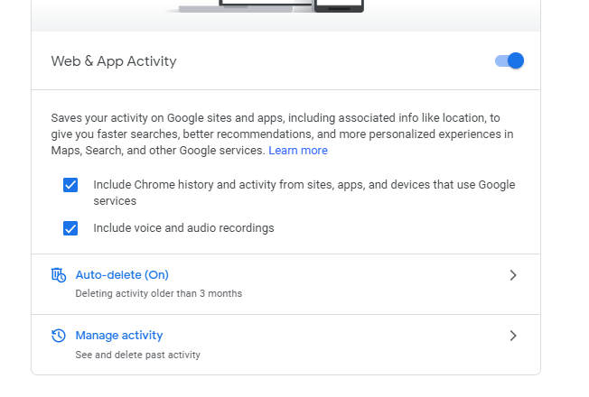
Task: Click the 'See and delete past activity' subtitle
Action: coord(138,355)
